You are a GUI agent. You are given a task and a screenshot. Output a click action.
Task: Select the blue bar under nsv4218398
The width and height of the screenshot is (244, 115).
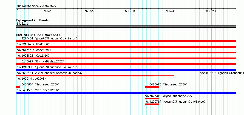click(126, 70)
